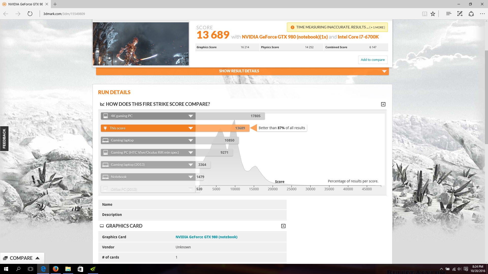Image resolution: width=488 pixels, height=274 pixels.
Task: Click the Fire Strike benchmark thumbnail
Action: [x=141, y=44]
